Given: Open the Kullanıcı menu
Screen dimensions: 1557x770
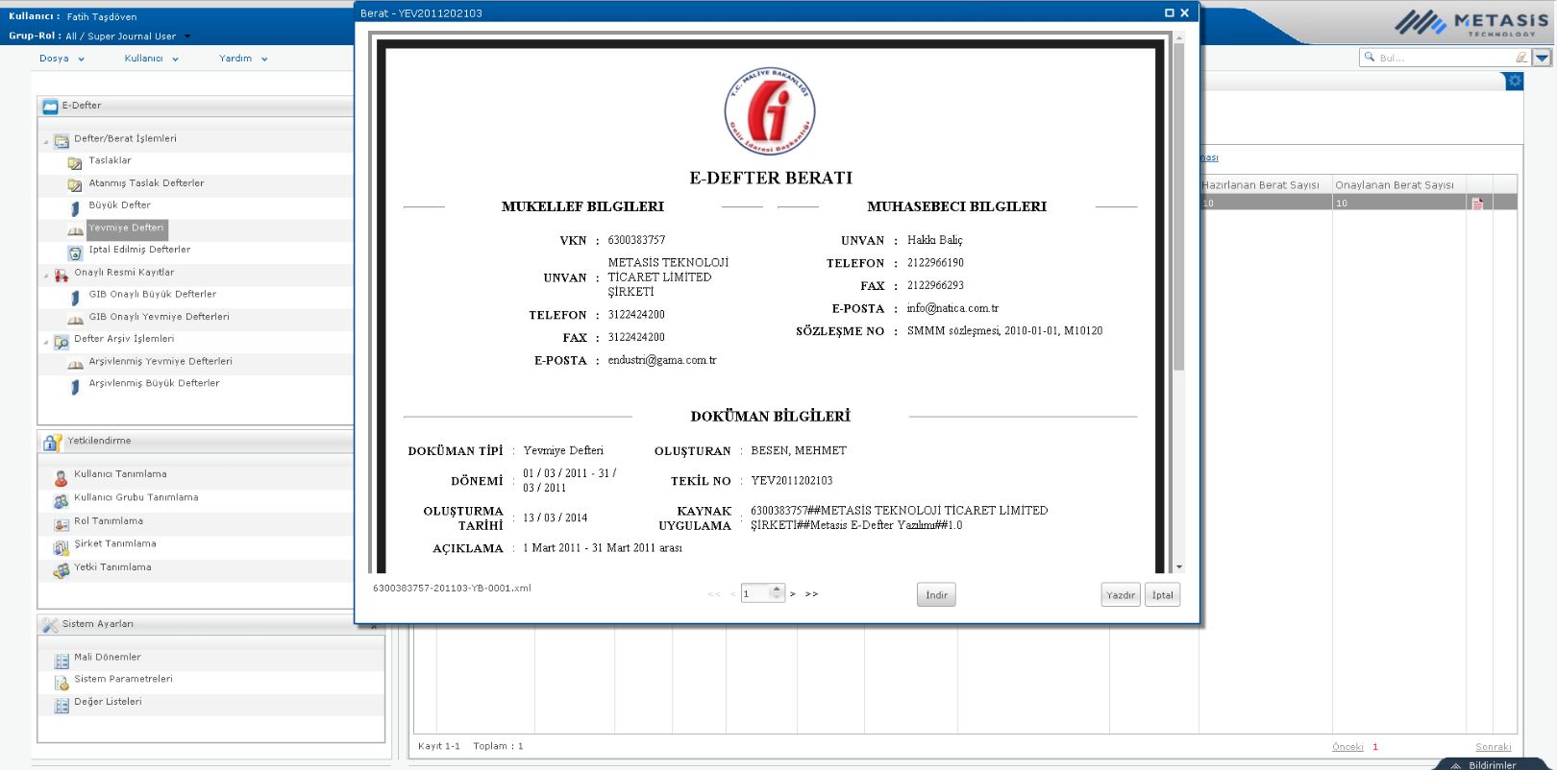Looking at the screenshot, I should 151,59.
